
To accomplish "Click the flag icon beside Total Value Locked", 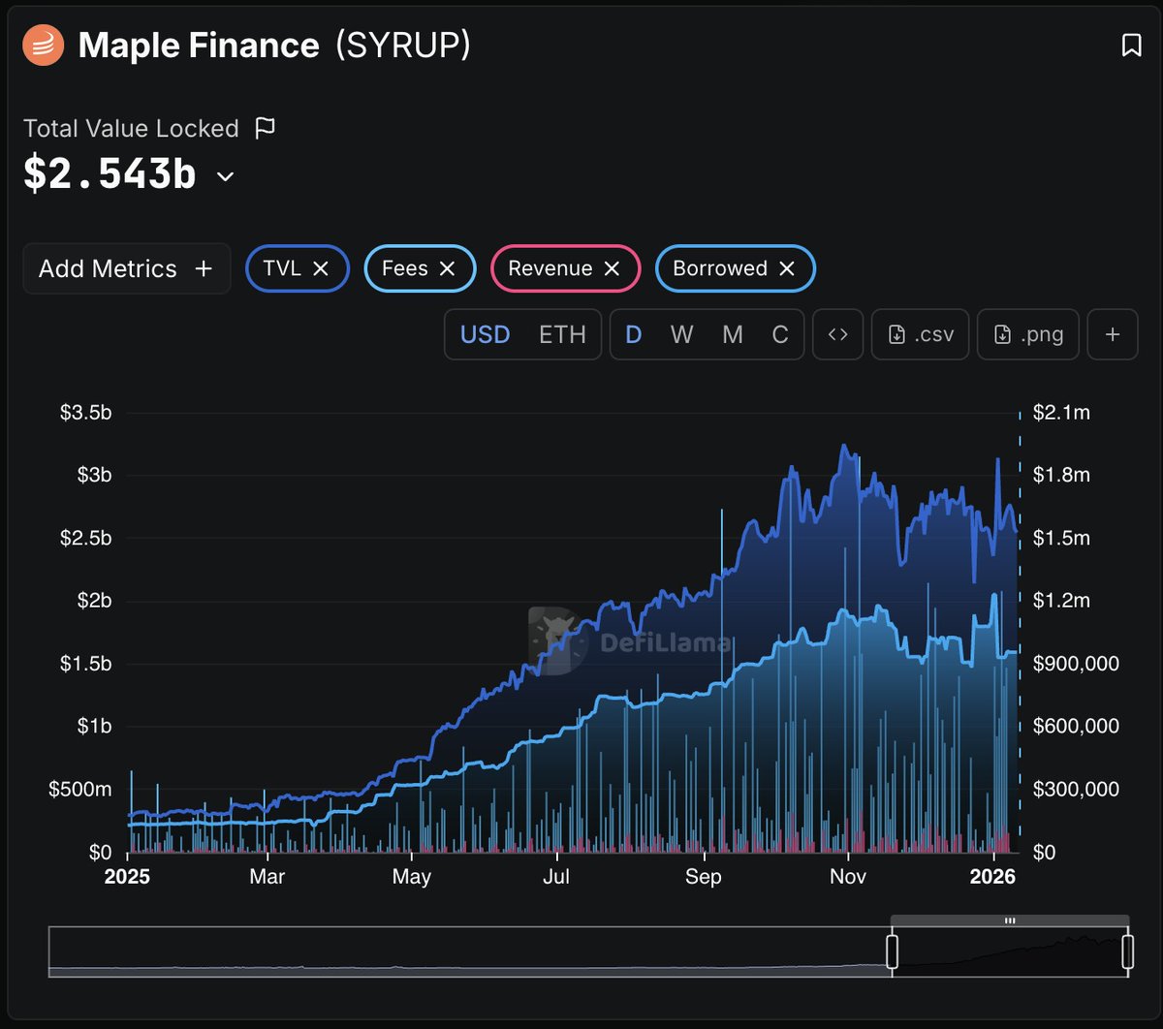I will click(x=265, y=128).
